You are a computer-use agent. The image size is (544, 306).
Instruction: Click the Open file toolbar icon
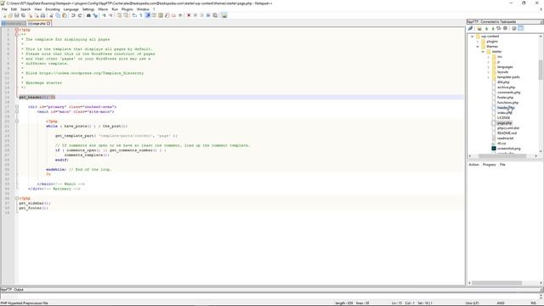(x=10, y=15)
